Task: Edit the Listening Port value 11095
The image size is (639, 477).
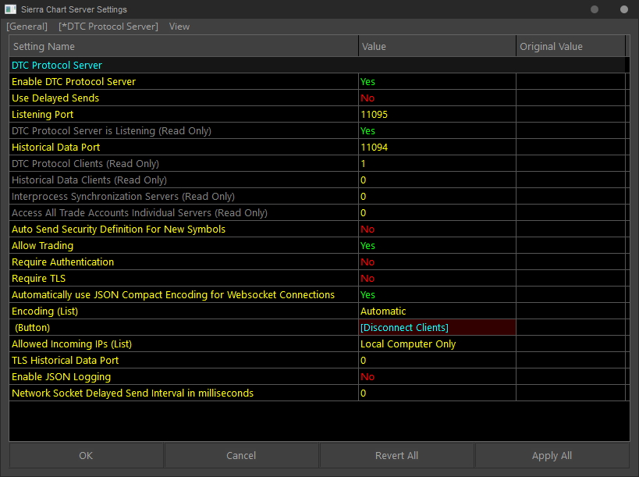Action: pyautogui.click(x=437, y=114)
